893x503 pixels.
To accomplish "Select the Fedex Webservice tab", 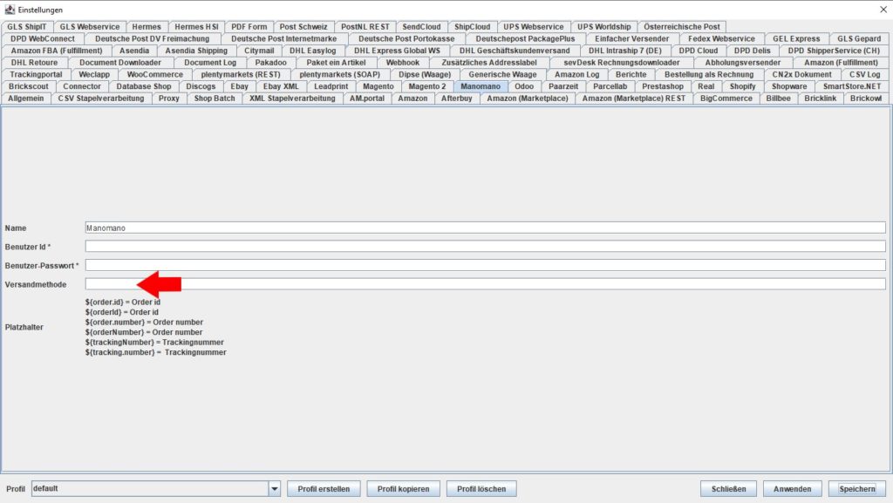I will [x=721, y=38].
